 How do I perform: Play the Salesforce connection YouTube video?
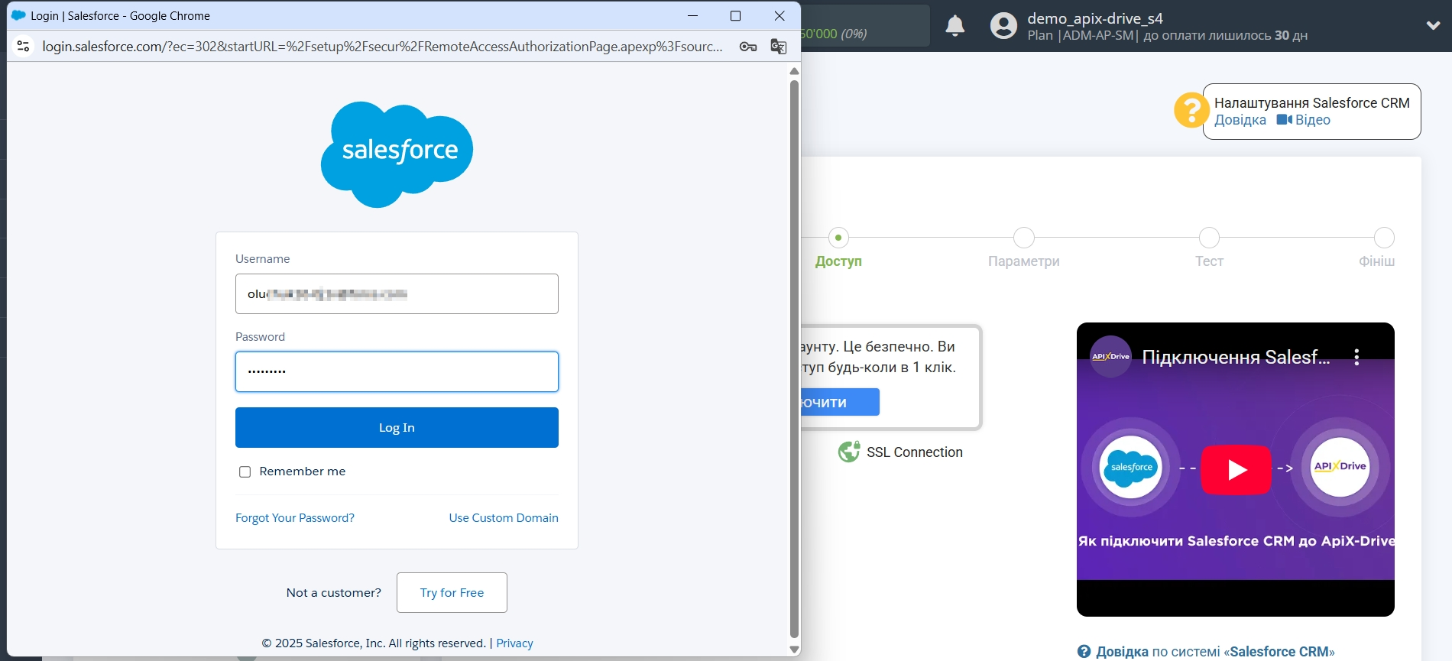click(1236, 469)
